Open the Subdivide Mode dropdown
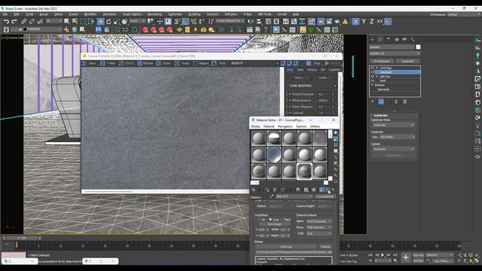 click(x=393, y=125)
